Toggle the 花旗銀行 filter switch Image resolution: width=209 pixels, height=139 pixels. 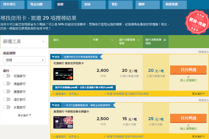pos(7,76)
